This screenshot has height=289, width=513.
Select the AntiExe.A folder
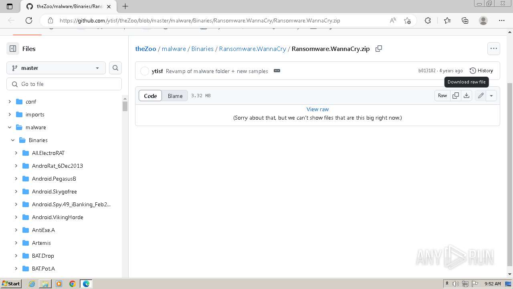tap(43, 230)
